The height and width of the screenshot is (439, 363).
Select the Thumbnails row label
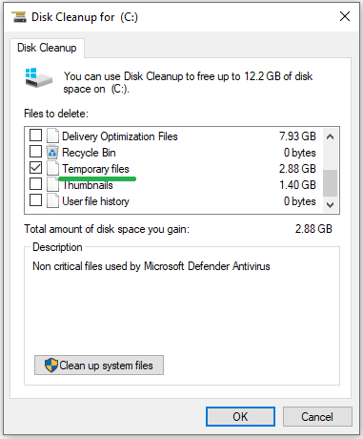pyautogui.click(x=88, y=185)
